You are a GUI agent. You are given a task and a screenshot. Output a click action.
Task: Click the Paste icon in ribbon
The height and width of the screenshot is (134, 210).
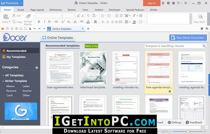point(6,17)
